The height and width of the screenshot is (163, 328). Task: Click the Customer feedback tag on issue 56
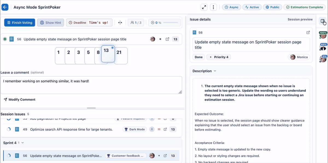point(126,156)
